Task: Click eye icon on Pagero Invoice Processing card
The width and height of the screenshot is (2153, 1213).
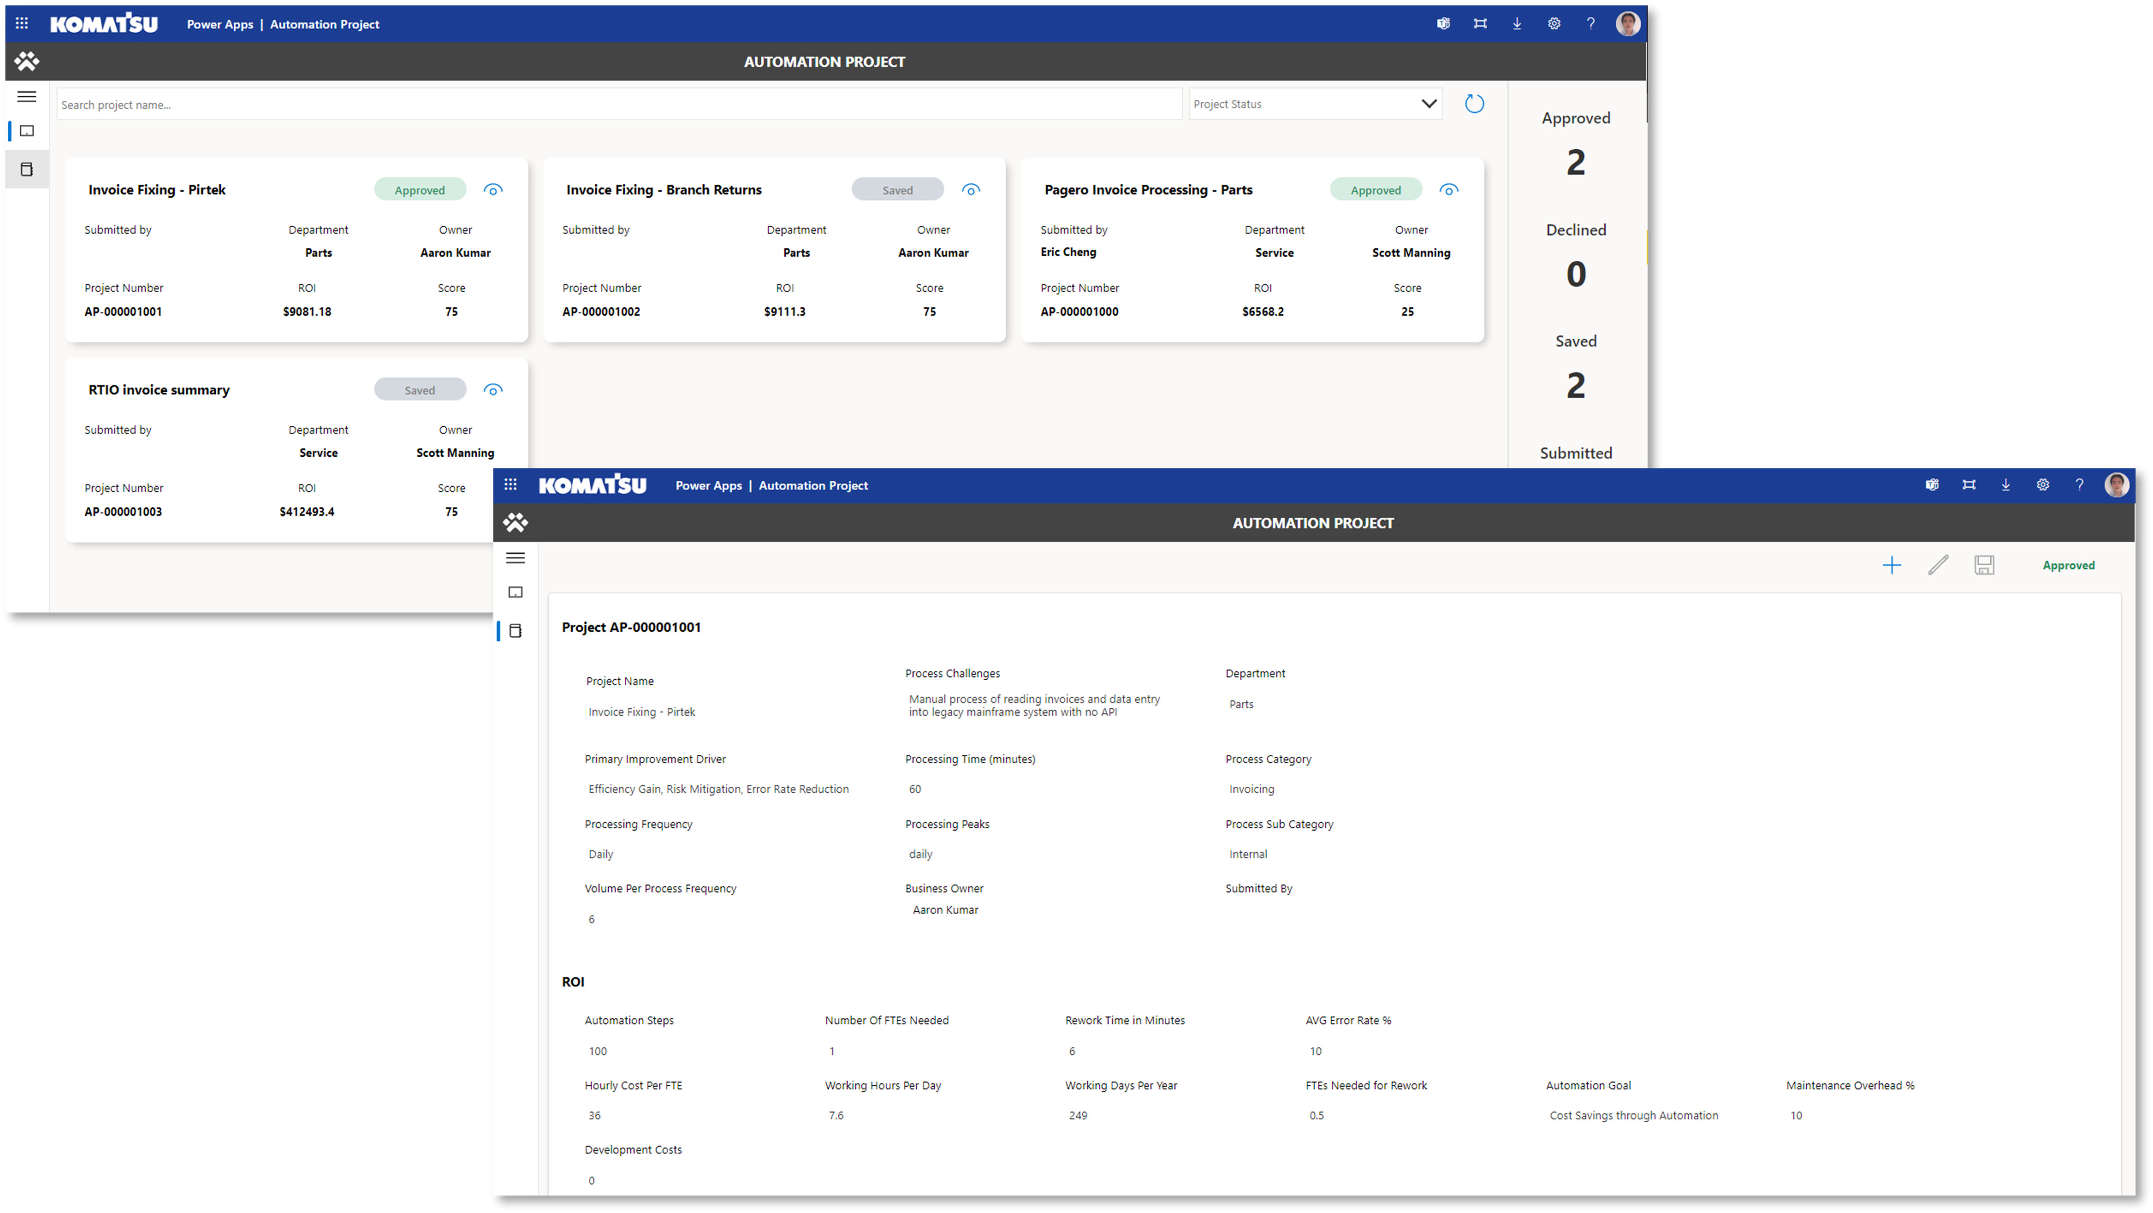Action: pyautogui.click(x=1449, y=190)
